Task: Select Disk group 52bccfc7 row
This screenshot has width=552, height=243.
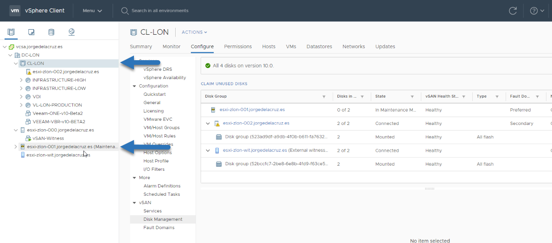Action: [x=376, y=164]
